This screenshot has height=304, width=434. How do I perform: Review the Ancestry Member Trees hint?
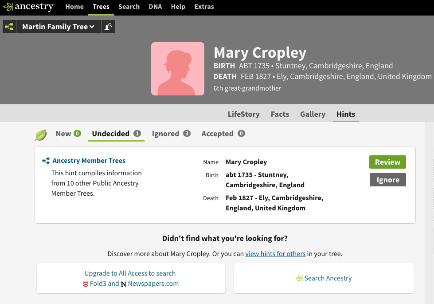tap(387, 162)
